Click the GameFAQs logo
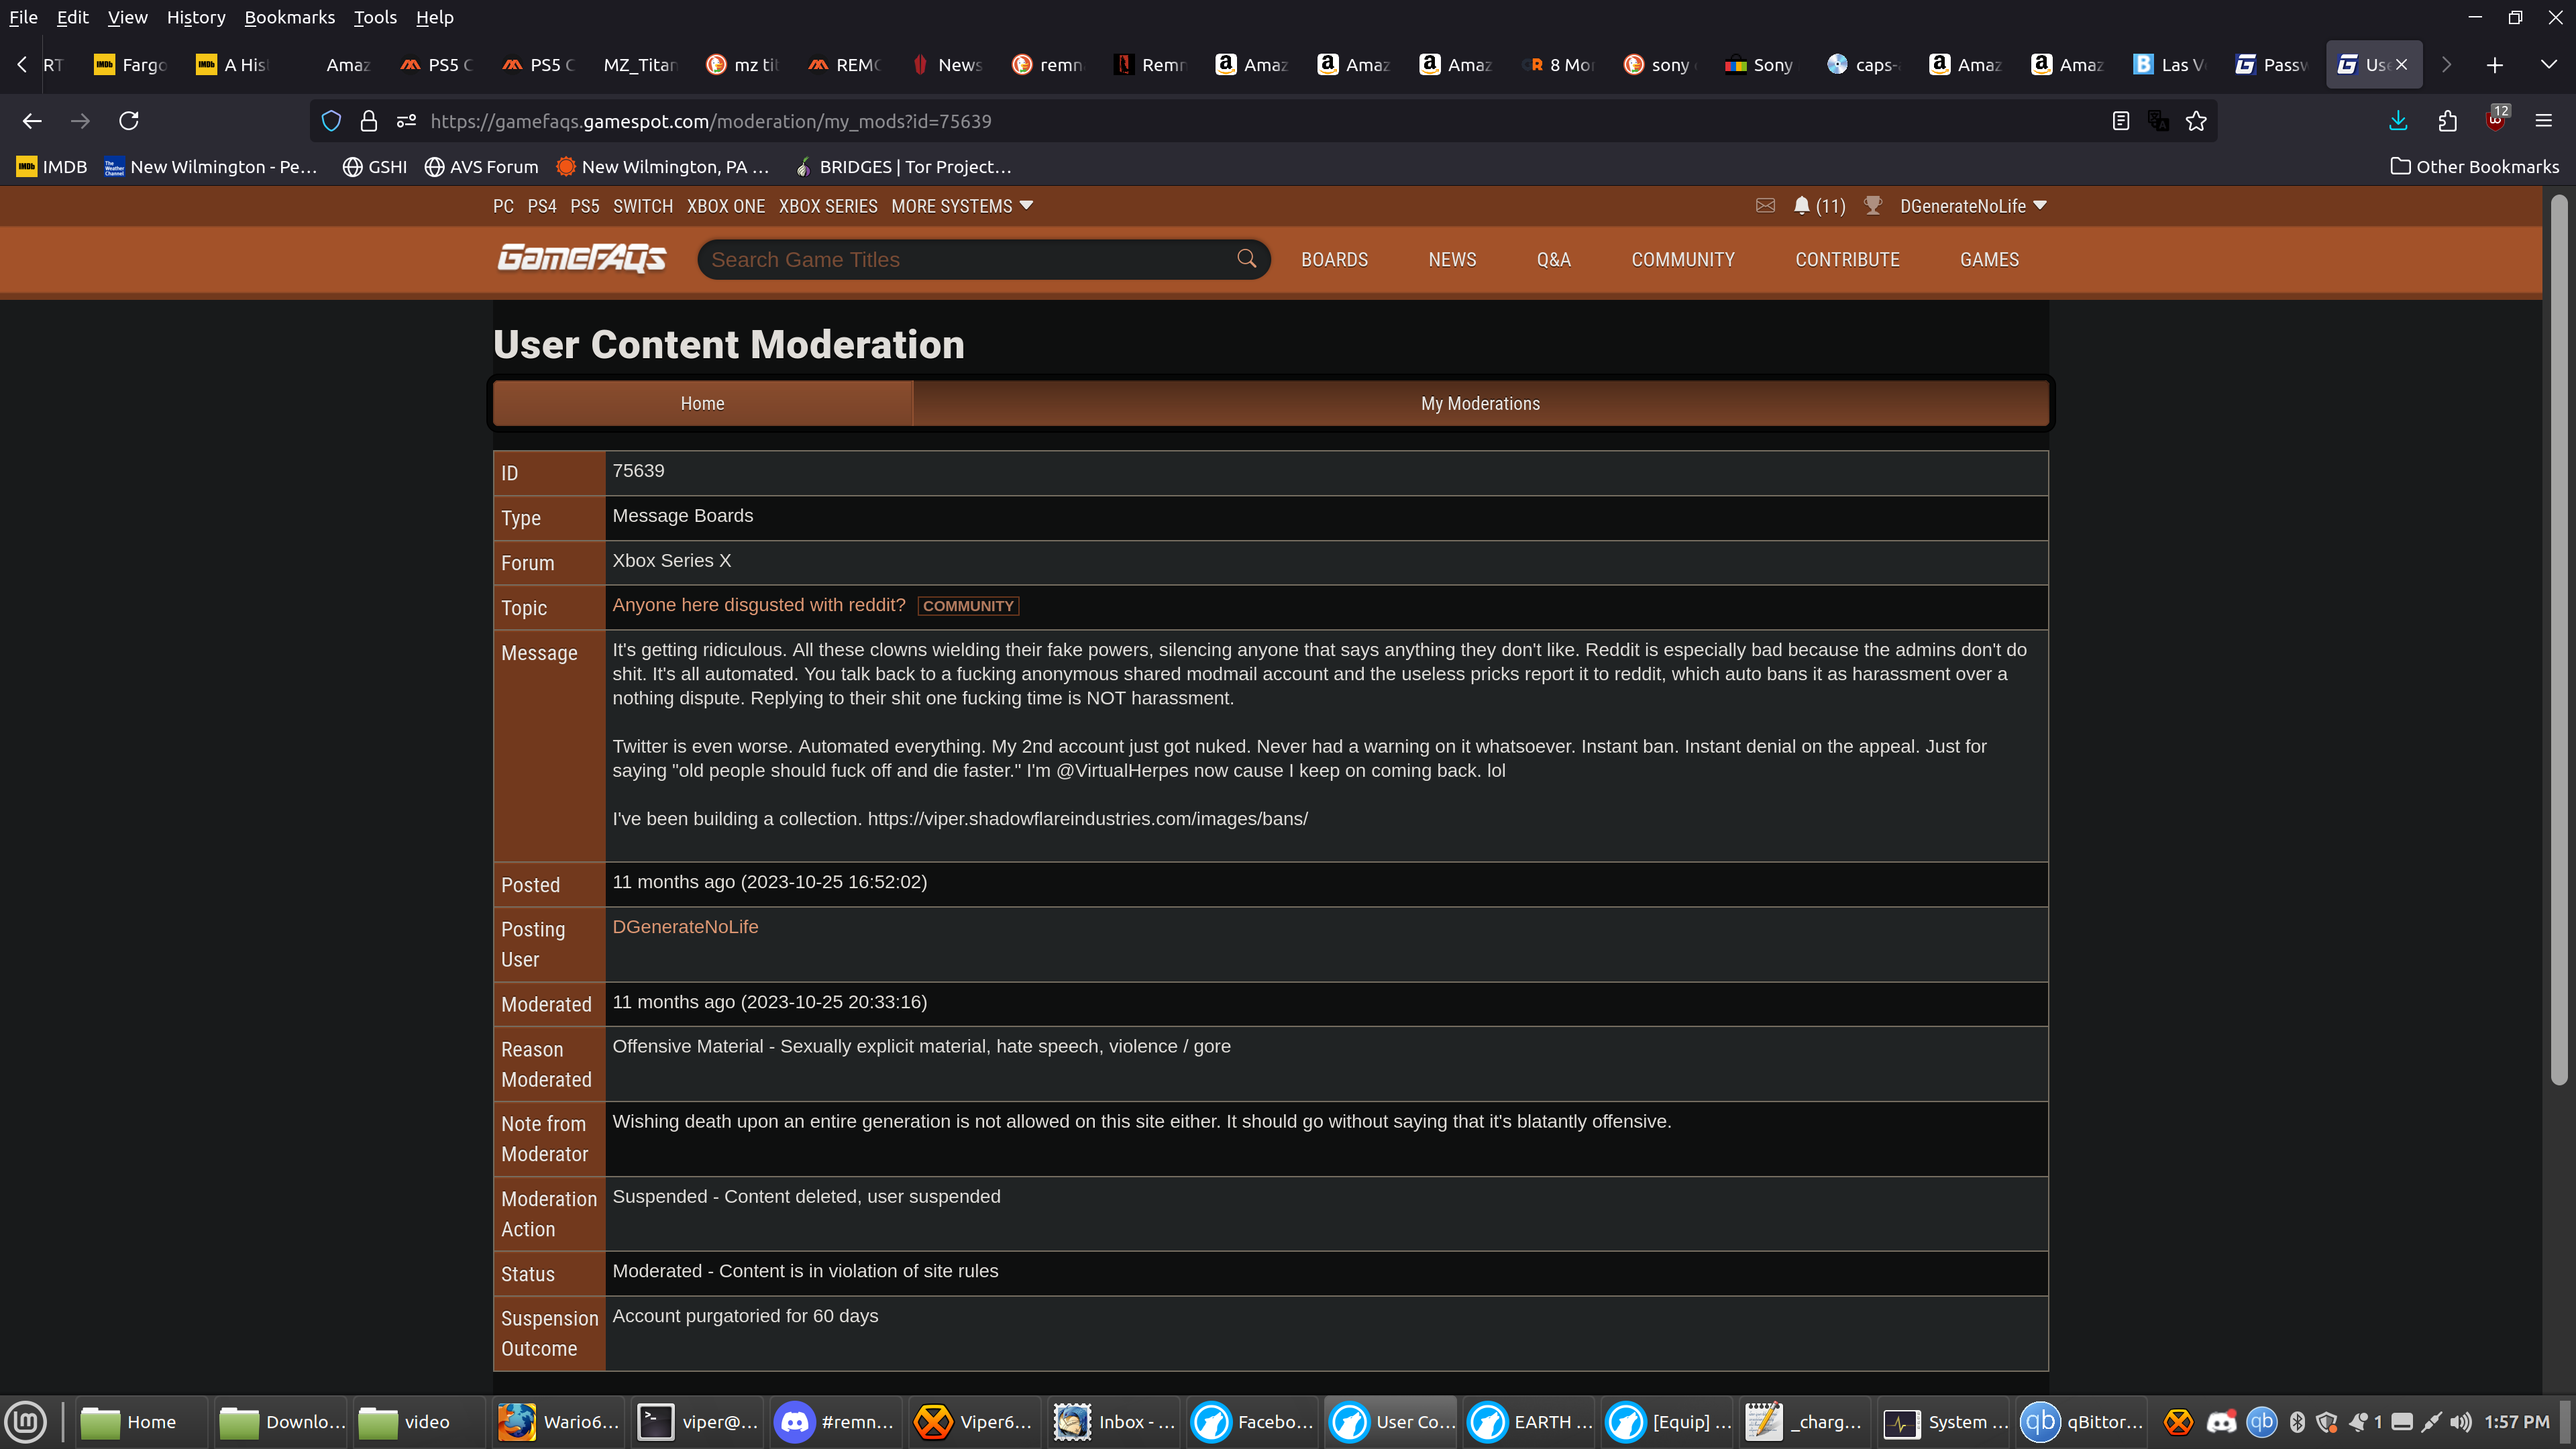2576x1449 pixels. (x=581, y=259)
